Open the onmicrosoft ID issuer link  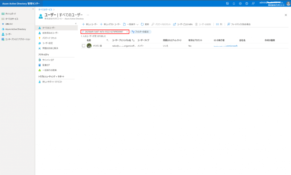point(225,46)
